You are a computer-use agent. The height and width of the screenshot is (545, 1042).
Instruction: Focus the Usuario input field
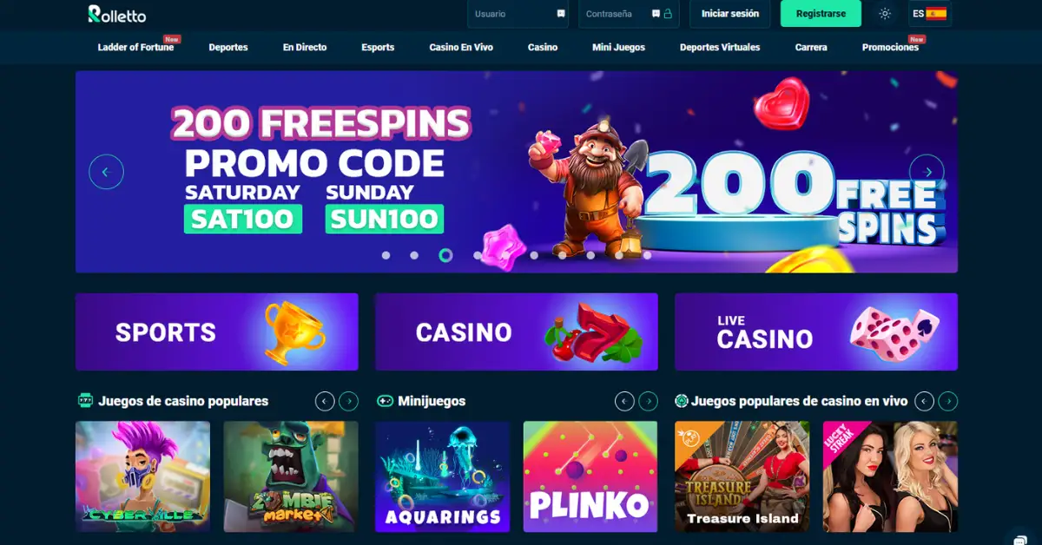pos(518,14)
